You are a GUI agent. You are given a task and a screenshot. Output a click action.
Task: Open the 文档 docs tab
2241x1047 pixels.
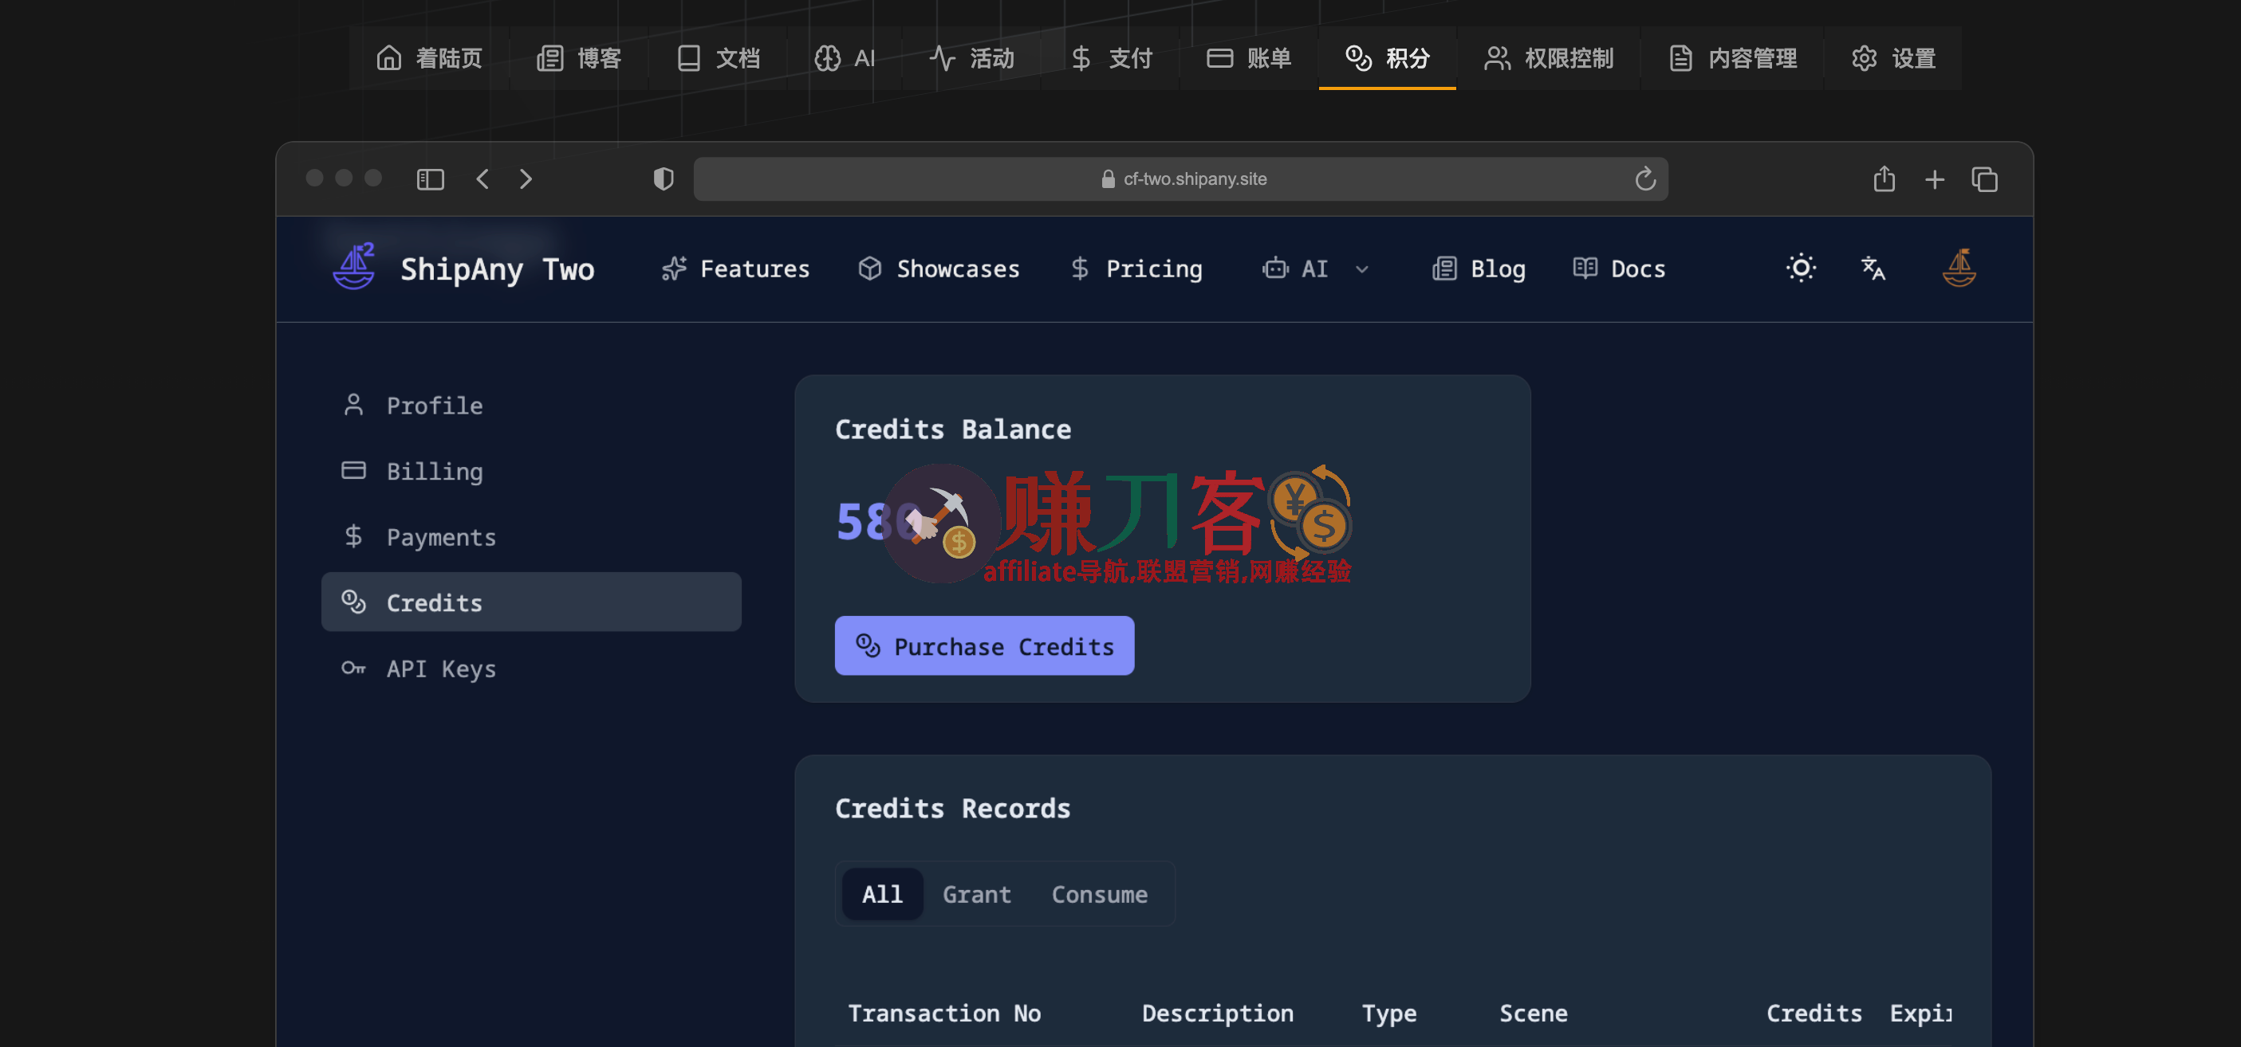[x=718, y=58]
